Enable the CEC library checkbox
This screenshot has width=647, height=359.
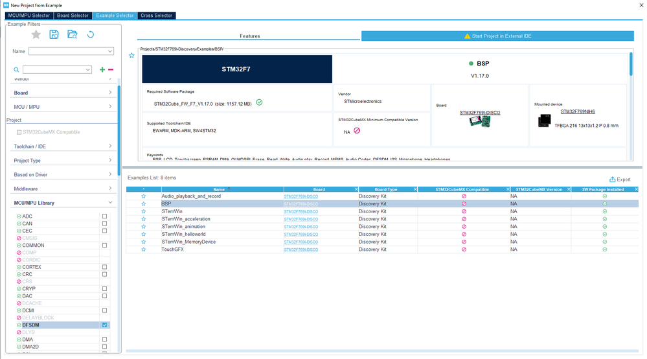pos(104,231)
